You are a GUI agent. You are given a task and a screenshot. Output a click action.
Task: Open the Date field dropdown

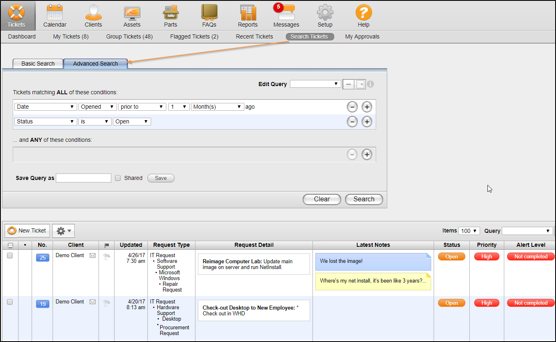[46, 107]
